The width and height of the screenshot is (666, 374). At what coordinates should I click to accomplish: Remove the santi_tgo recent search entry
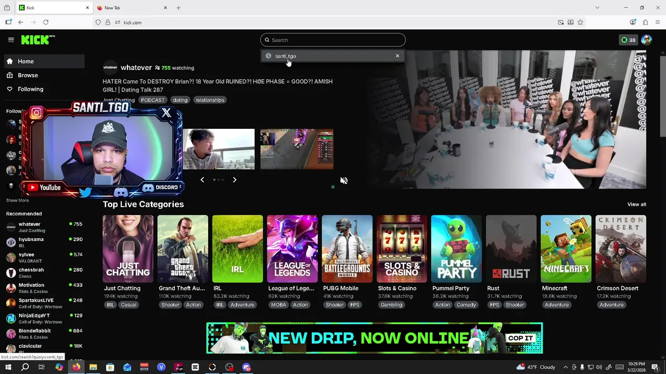(x=398, y=56)
